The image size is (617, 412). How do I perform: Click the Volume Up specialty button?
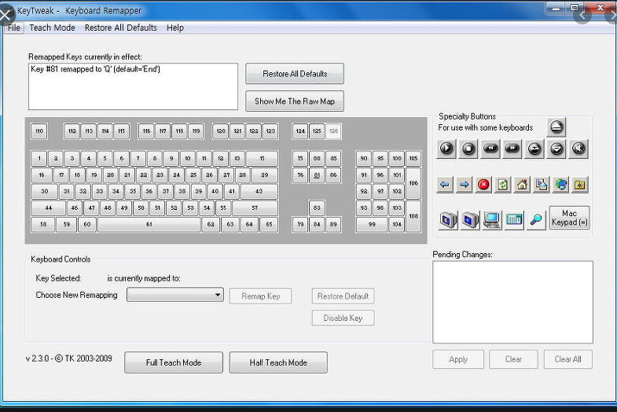pyautogui.click(x=534, y=149)
